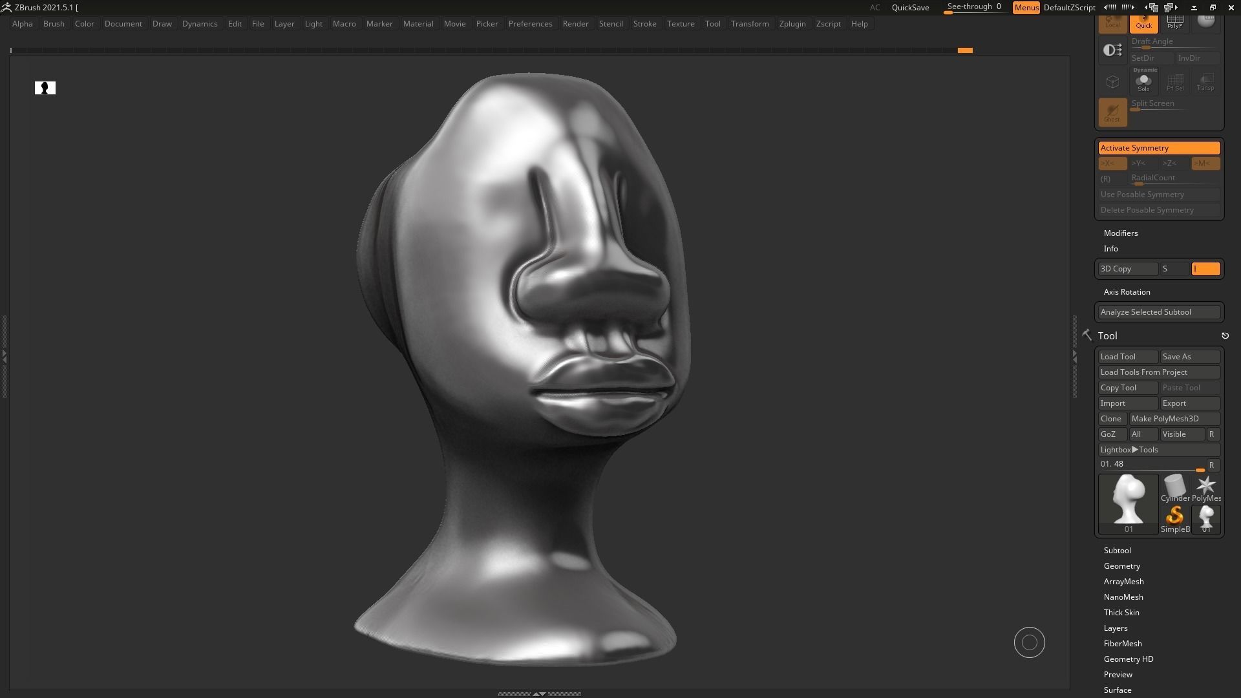Click the Save As button
This screenshot has width=1241, height=698.
click(x=1190, y=357)
